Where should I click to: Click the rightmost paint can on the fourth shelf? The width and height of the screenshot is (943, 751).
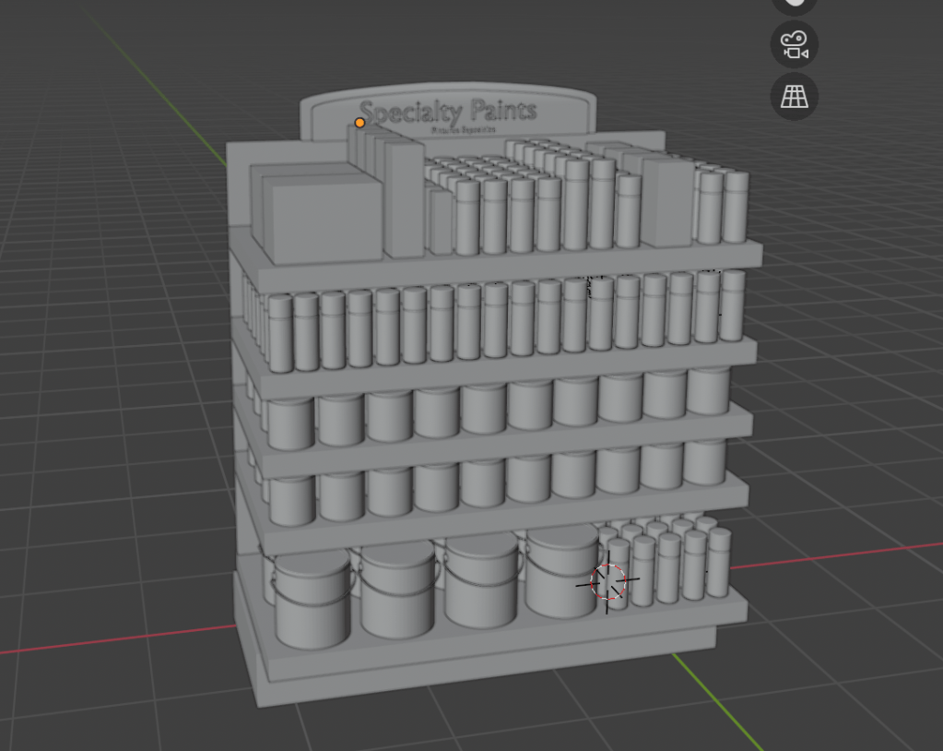coord(704,461)
